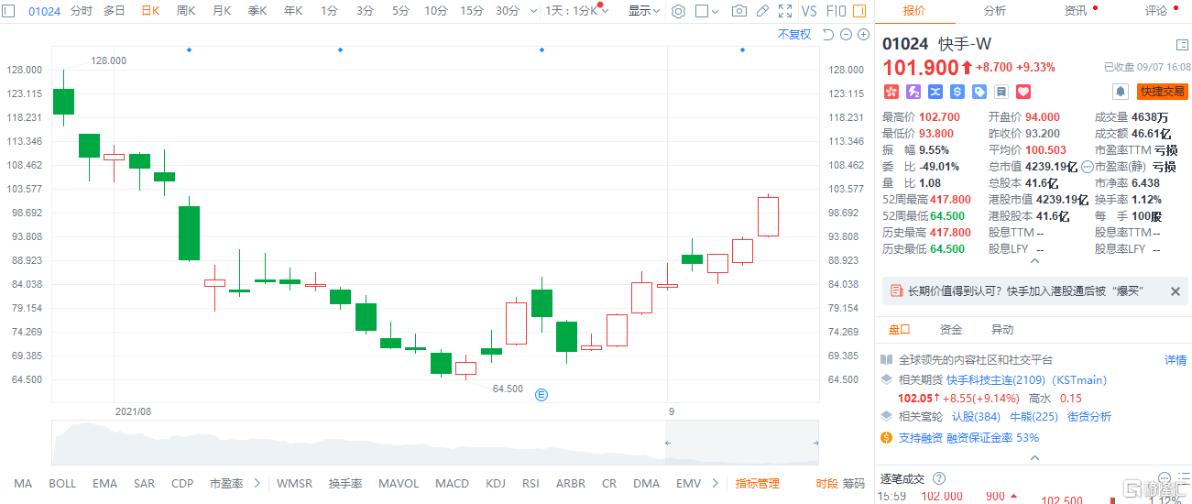Toggle the heart favorite for 快手-W

[x=1023, y=92]
